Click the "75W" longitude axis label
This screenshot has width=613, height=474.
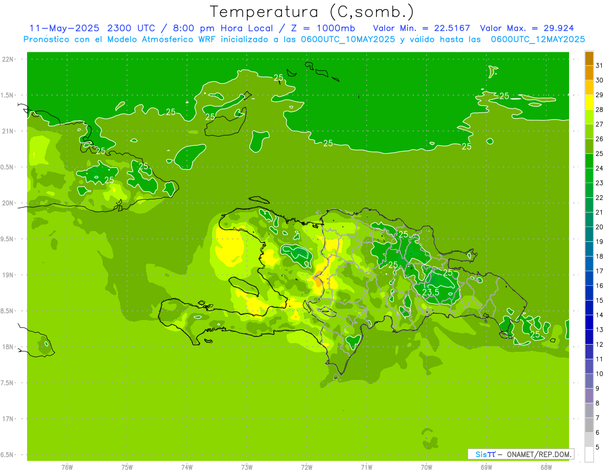pos(127,467)
